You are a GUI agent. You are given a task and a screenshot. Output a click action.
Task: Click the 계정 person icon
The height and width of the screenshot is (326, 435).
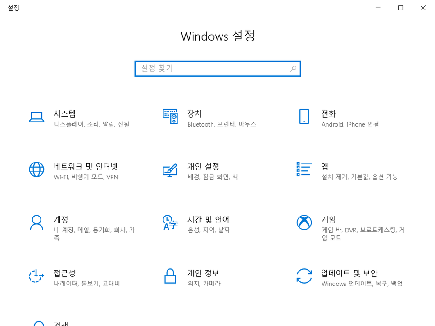(x=36, y=222)
